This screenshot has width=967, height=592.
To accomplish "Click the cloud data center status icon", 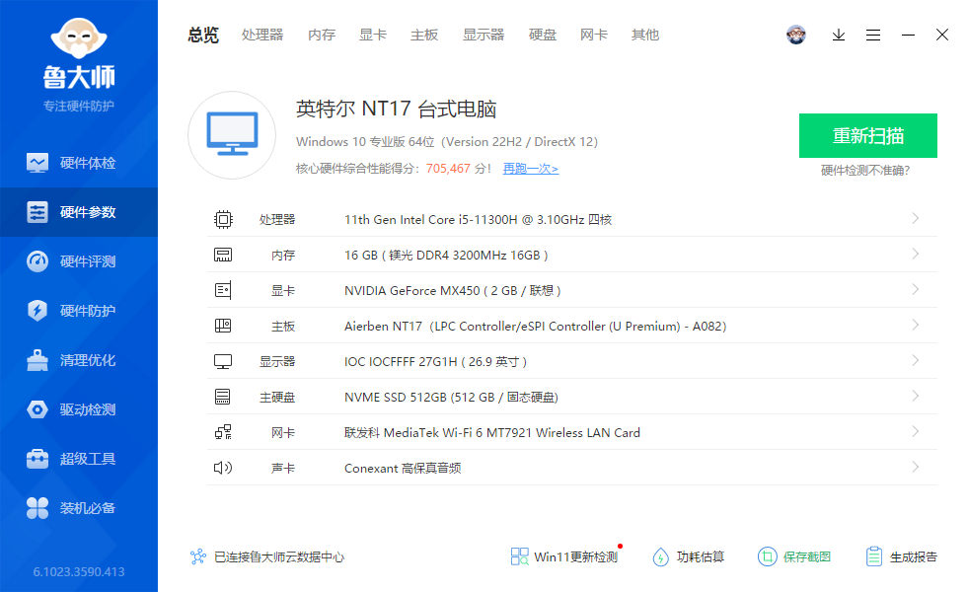I will pos(198,556).
